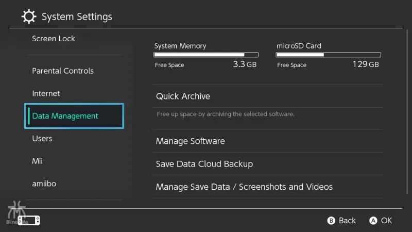The width and height of the screenshot is (412, 232).
Task: Open the amiibo settings category
Action: pyautogui.click(x=74, y=184)
